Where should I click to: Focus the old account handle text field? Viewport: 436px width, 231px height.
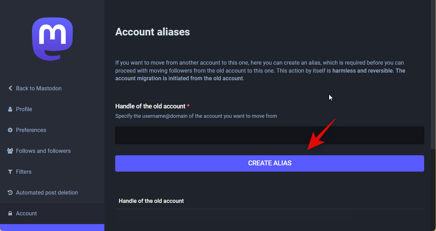click(269, 135)
